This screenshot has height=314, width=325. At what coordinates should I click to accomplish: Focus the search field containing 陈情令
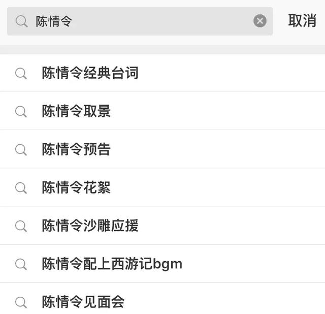coord(142,21)
